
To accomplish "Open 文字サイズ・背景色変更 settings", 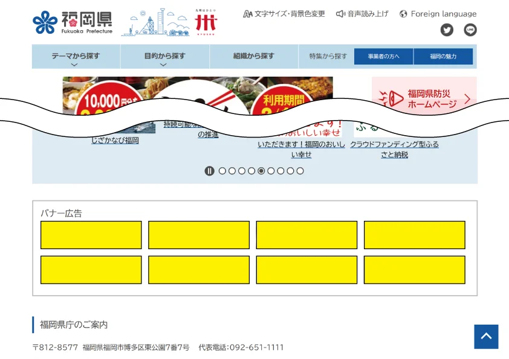I will click(x=284, y=14).
